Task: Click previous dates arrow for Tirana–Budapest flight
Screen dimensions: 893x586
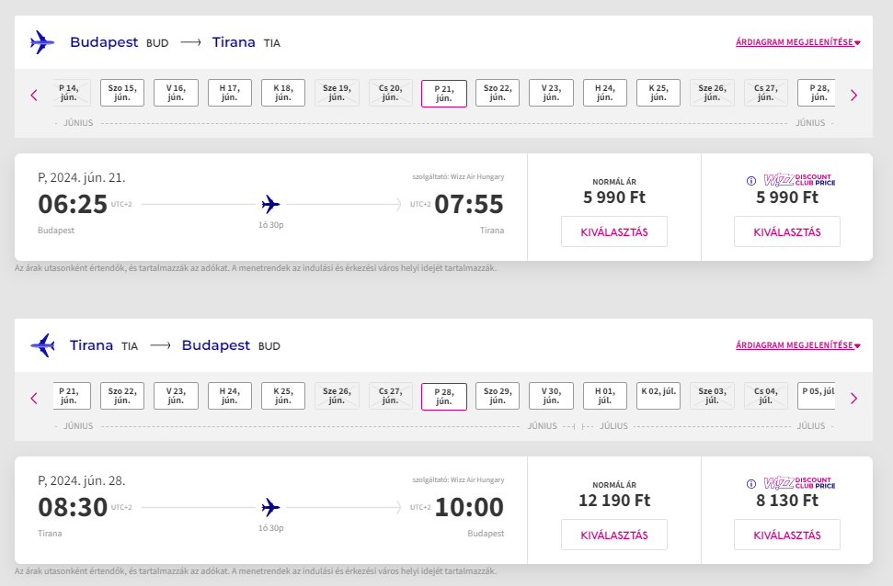Action: click(x=34, y=399)
